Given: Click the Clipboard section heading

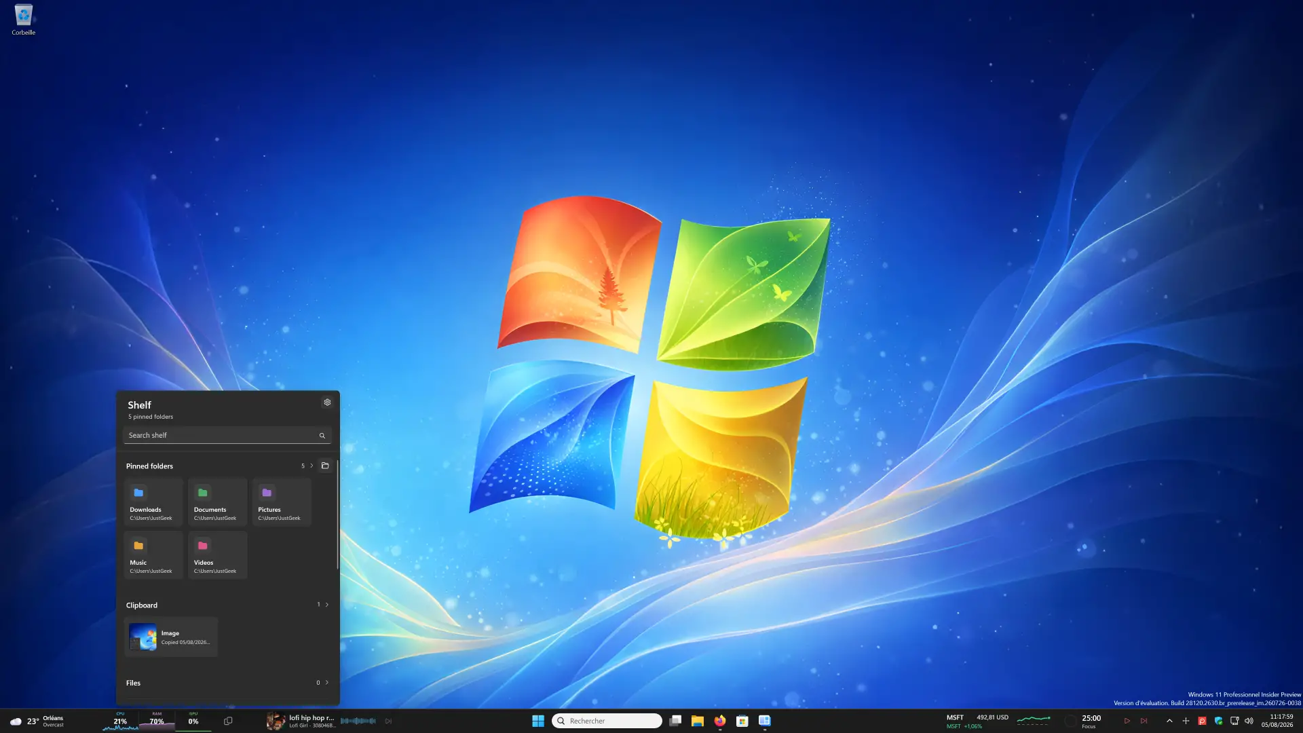Looking at the screenshot, I should tap(142, 605).
